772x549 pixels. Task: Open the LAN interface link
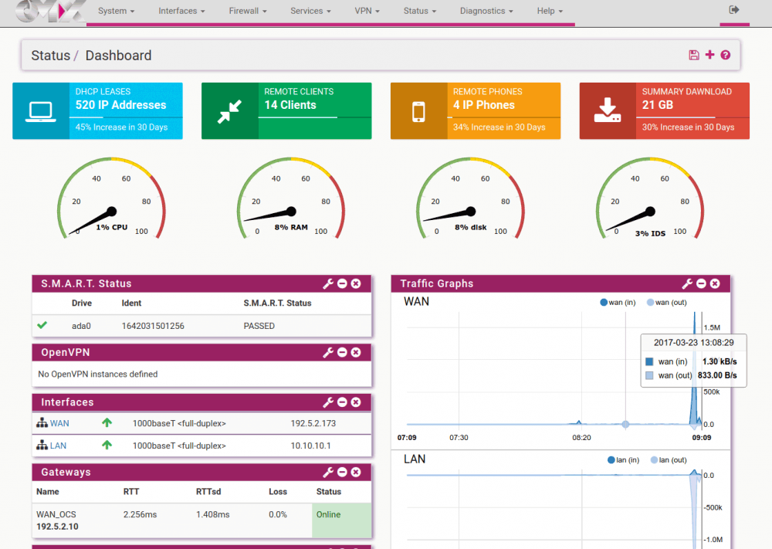(58, 446)
